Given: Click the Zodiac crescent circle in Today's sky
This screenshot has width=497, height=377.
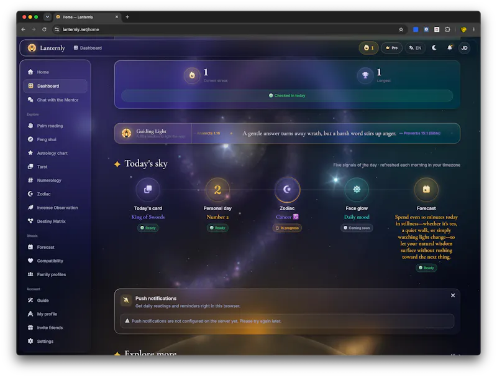Looking at the screenshot, I should pos(287,190).
